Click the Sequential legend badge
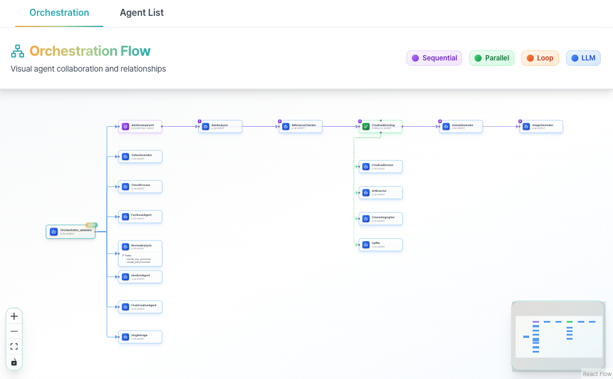 pyautogui.click(x=434, y=57)
